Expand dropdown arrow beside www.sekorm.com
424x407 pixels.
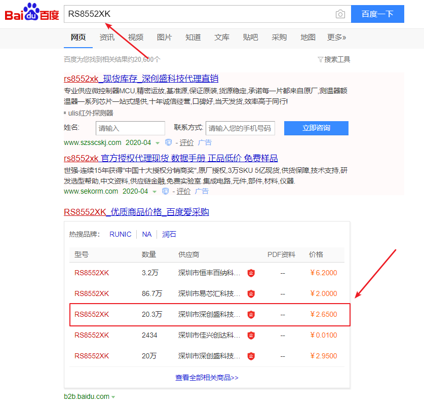(x=155, y=192)
